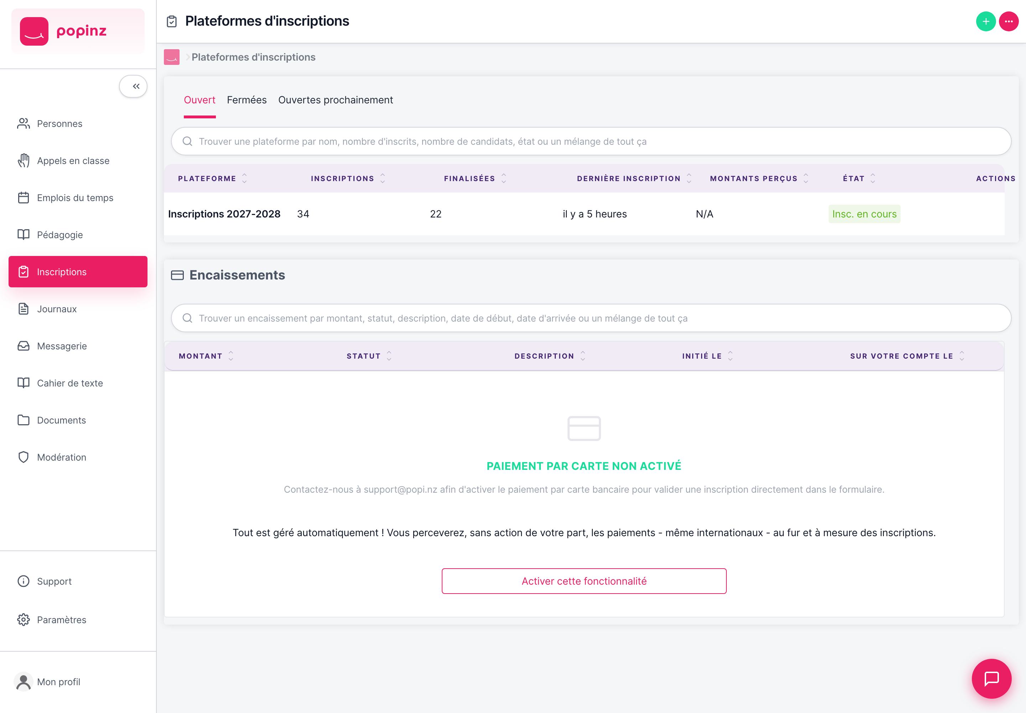The width and height of the screenshot is (1026, 713).
Task: Click the Journaux document icon
Action: pyautogui.click(x=23, y=309)
